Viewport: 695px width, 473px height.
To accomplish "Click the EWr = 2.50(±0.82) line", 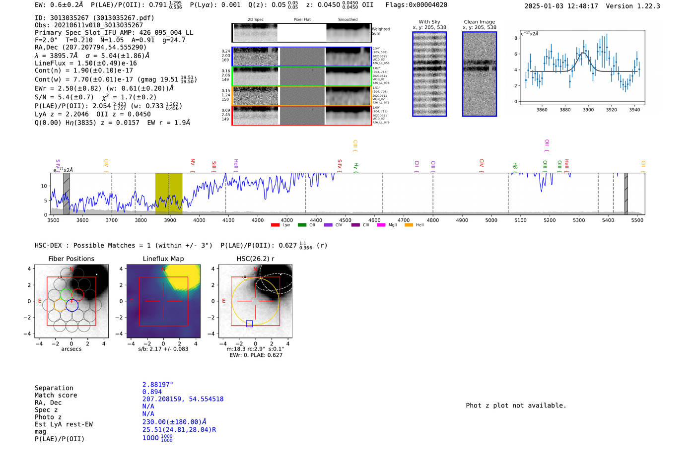I will coord(104,88).
